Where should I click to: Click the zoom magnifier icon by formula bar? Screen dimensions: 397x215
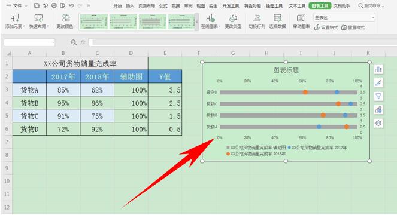pyautogui.click(x=74, y=42)
